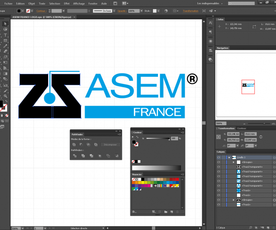The image size is (276, 230).
Task: Hide the R Tracé transparent sublayer
Action: click(218, 167)
